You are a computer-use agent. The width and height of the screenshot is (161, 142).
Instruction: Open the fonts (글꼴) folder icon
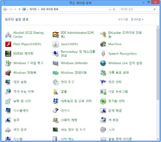[x=56, y=92]
